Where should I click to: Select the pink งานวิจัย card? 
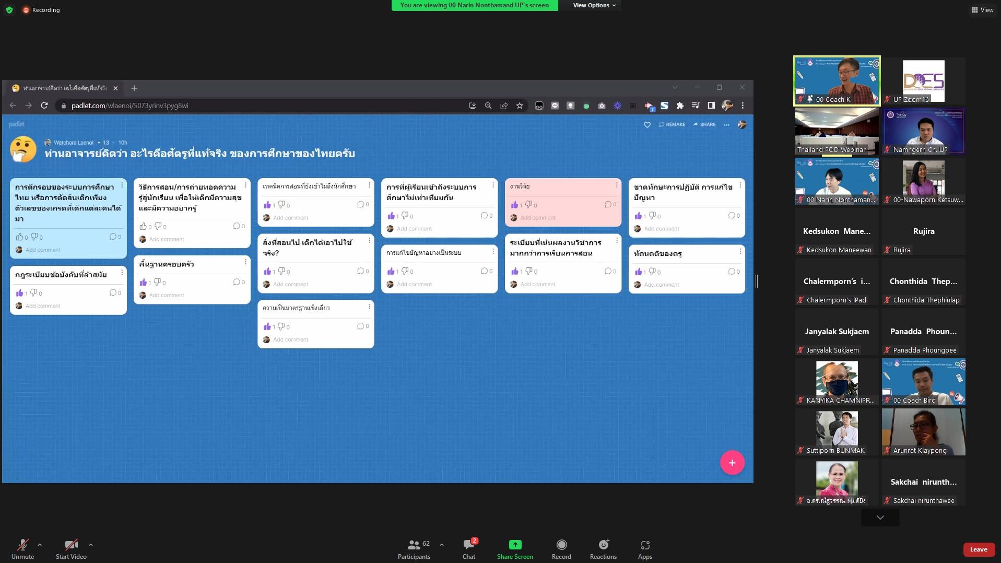pyautogui.click(x=563, y=203)
